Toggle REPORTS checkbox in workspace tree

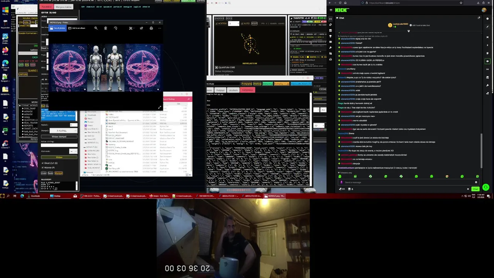tap(22, 125)
